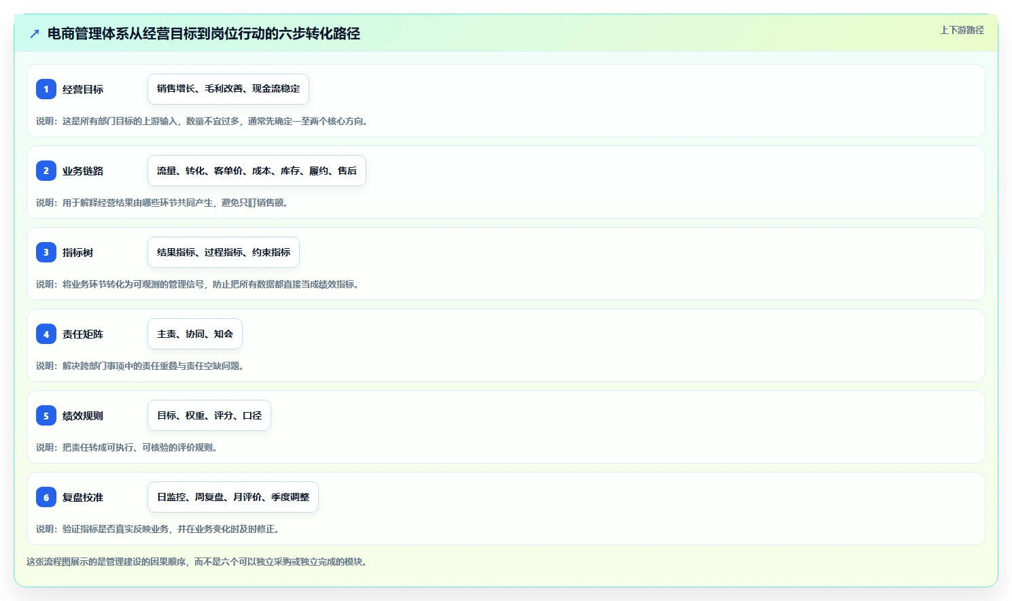The width and height of the screenshot is (1012, 601).
Task: Click the note 这是所有部门目标的上游输入
Action: coord(120,121)
